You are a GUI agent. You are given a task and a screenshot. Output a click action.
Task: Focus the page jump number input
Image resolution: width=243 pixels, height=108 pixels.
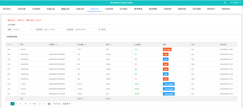point(40,104)
